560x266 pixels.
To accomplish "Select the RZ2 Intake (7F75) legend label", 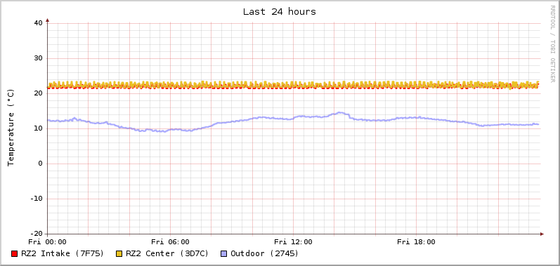I will pos(63,253).
